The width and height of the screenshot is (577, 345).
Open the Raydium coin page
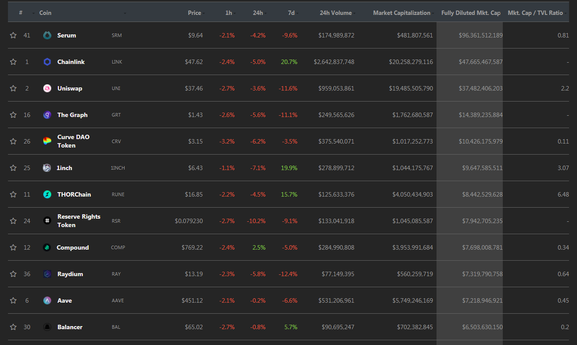point(70,274)
